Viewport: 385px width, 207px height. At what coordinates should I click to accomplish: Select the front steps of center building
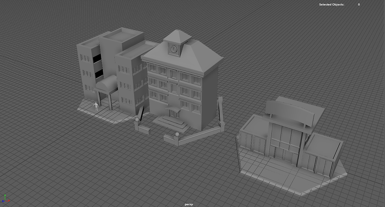pos(171,123)
